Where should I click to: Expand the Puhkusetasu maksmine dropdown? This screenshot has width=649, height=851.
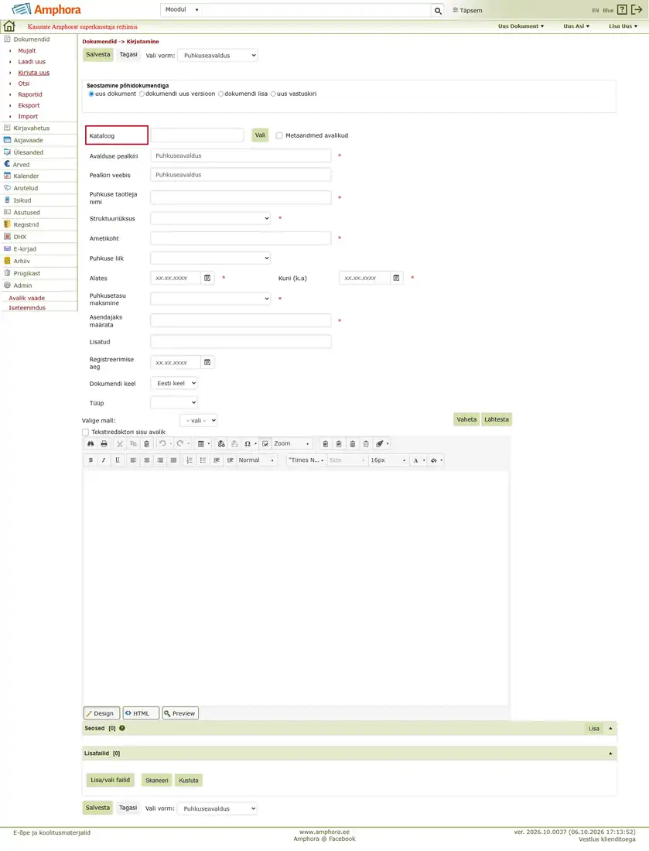tap(210, 299)
